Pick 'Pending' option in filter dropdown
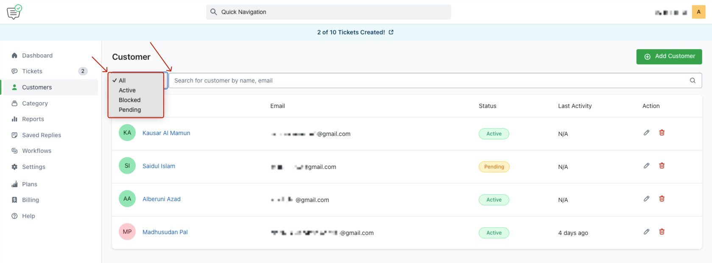 (x=130, y=110)
